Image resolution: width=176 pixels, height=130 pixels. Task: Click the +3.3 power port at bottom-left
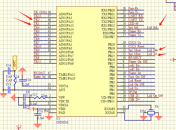[19, 126]
